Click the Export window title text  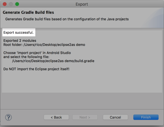(82, 4)
